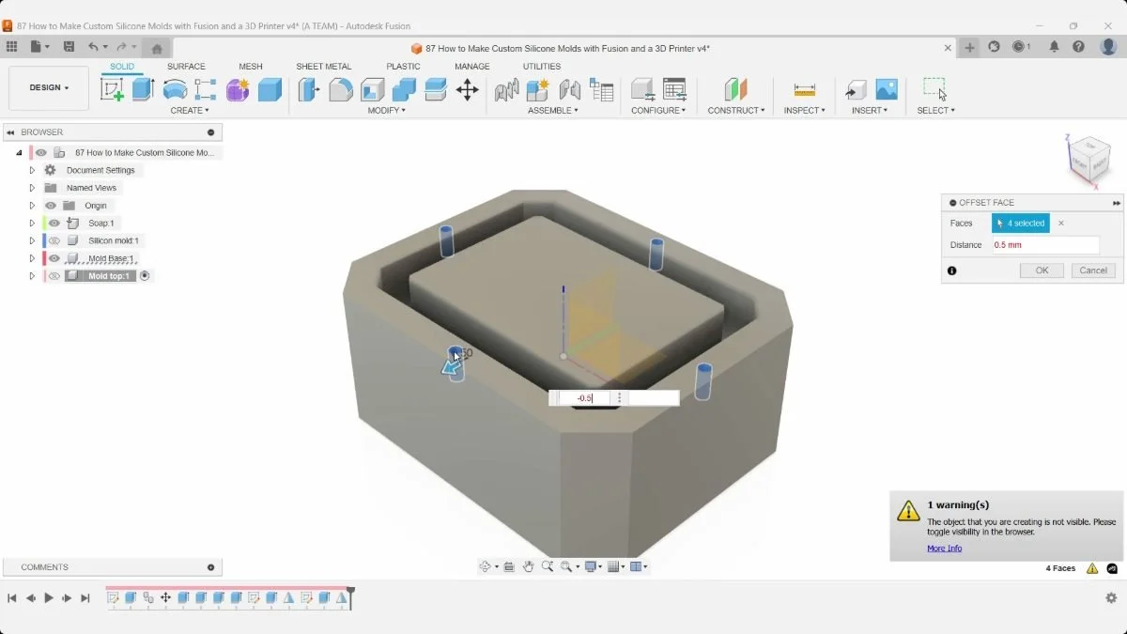This screenshot has width=1127, height=634.
Task: Activate the Mold top:1 radio button
Action: tap(145, 276)
